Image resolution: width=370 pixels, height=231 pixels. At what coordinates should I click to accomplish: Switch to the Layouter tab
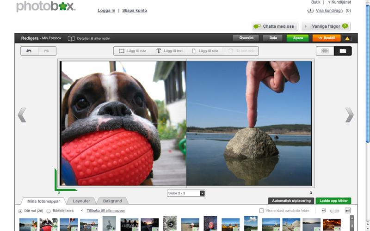(x=81, y=201)
